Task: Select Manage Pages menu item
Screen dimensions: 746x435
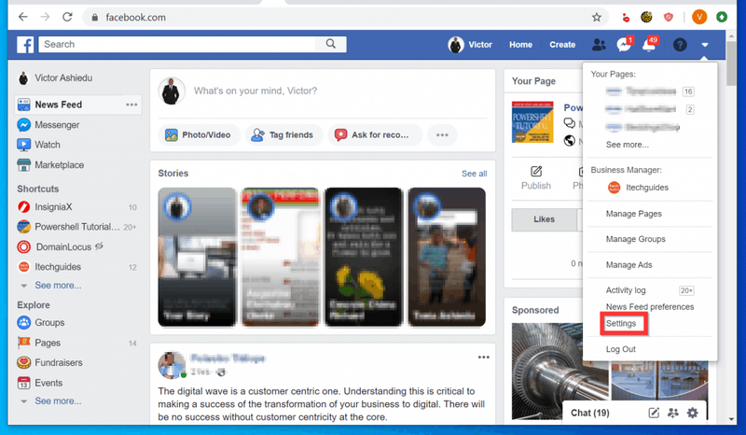Action: 634,214
